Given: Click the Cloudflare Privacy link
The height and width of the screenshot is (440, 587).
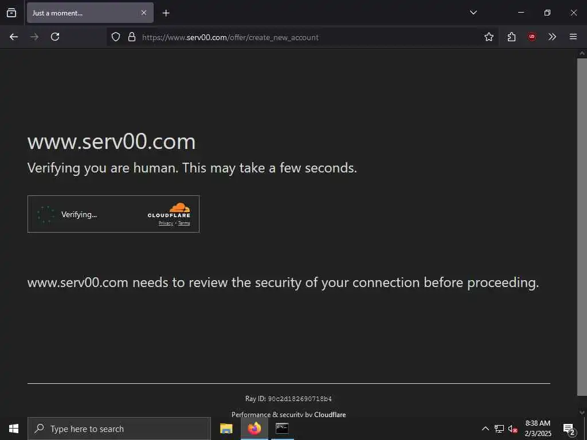Looking at the screenshot, I should coord(166,223).
